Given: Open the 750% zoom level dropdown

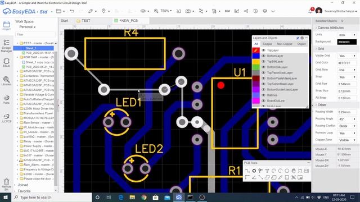Looking at the screenshot, I should coord(166,11).
